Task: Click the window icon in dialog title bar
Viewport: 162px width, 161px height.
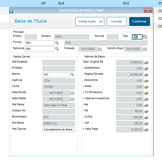Action: 11,11
